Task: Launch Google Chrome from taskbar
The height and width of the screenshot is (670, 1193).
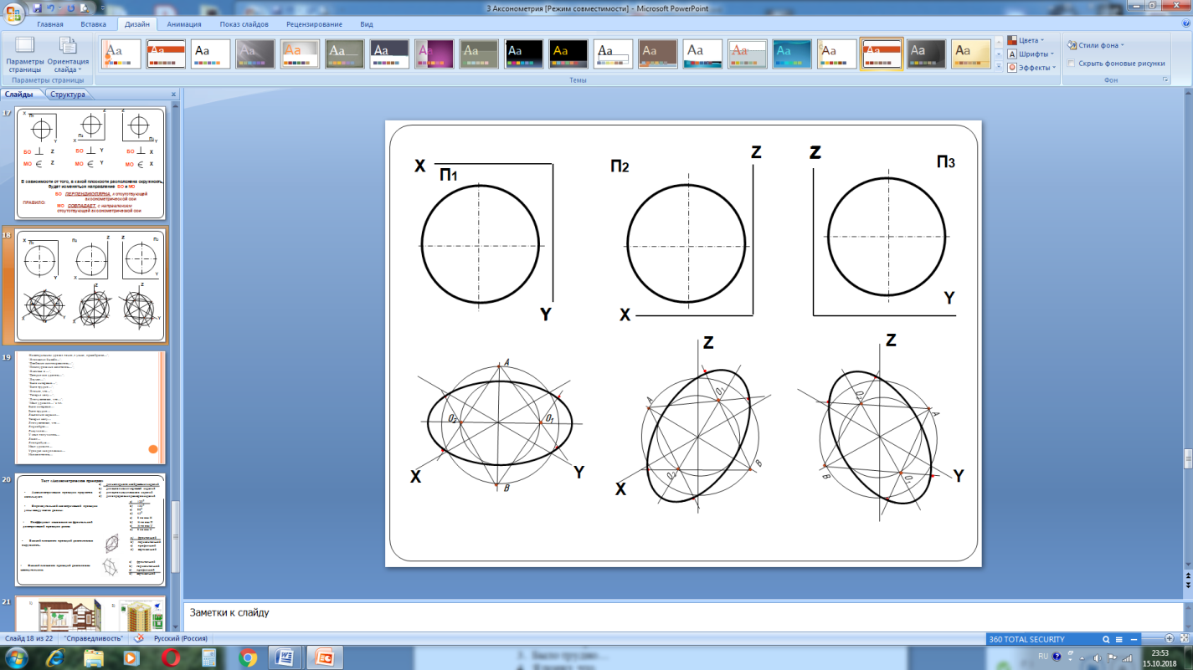Action: click(248, 657)
